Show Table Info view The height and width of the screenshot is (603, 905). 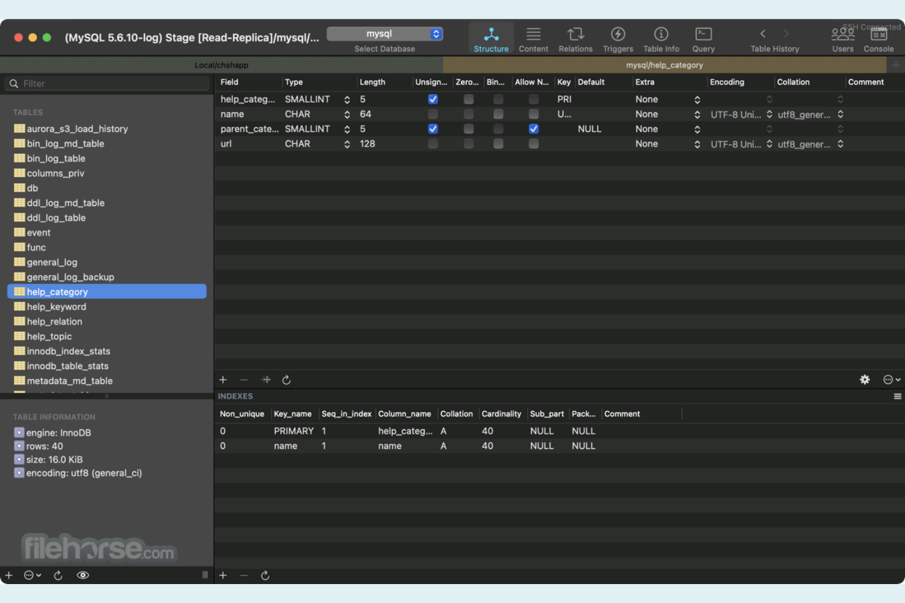(x=661, y=39)
